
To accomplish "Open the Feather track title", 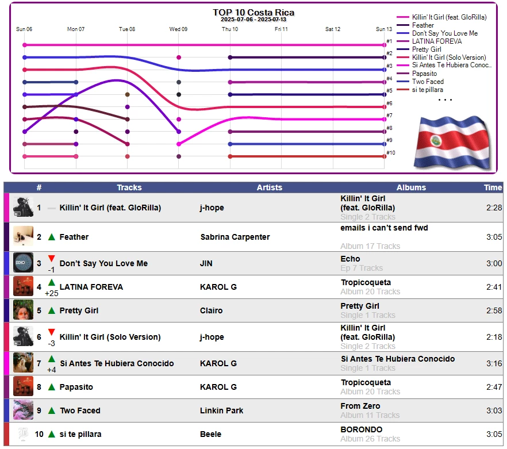I will click(74, 237).
